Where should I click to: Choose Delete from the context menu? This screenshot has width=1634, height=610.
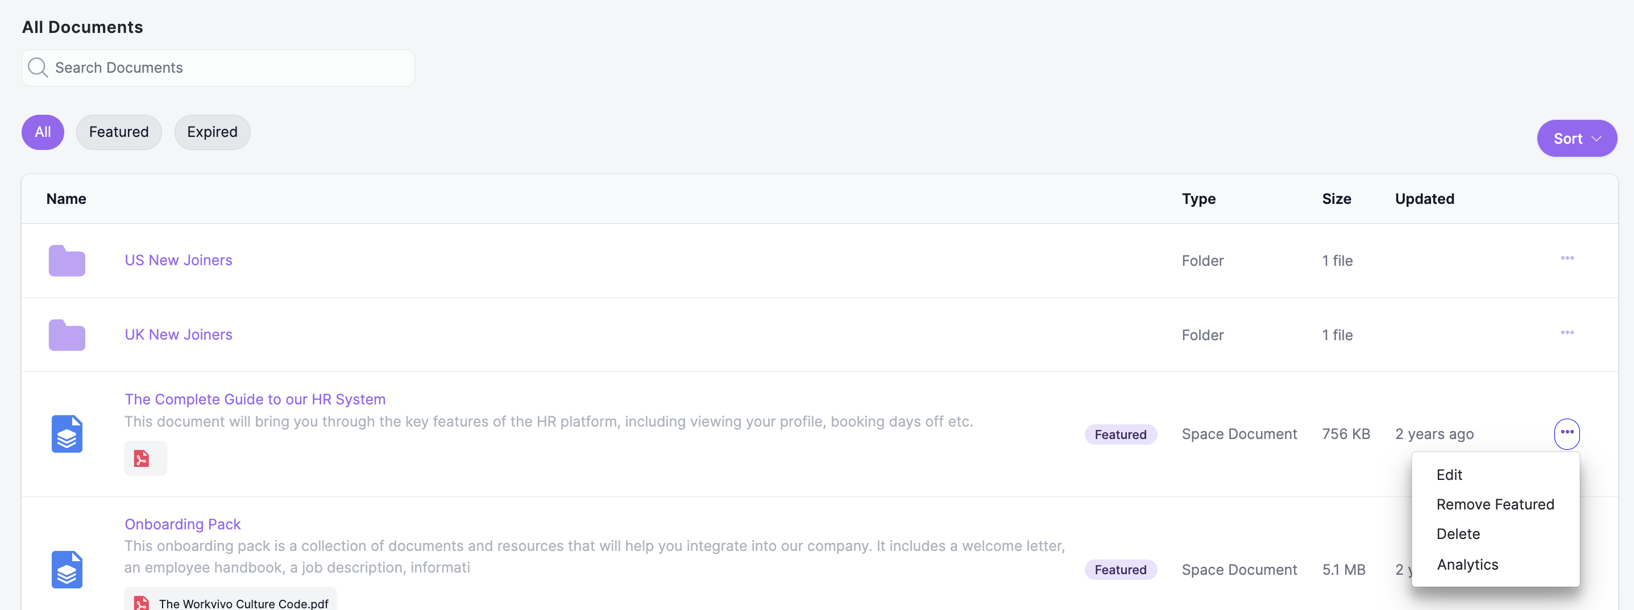click(1458, 534)
